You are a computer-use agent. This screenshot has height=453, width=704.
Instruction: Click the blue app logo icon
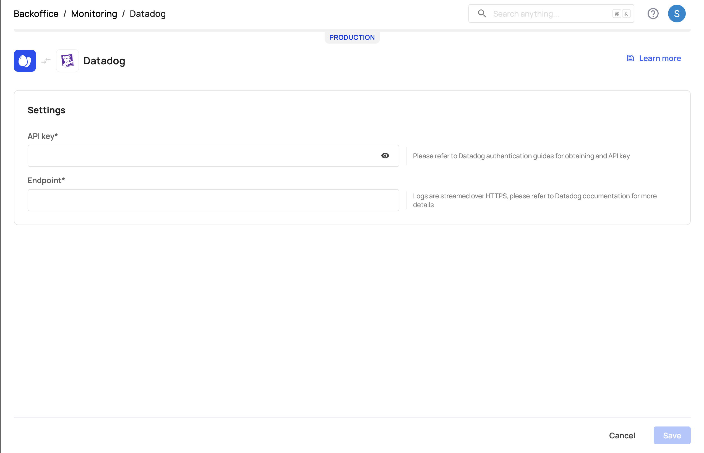pyautogui.click(x=25, y=61)
